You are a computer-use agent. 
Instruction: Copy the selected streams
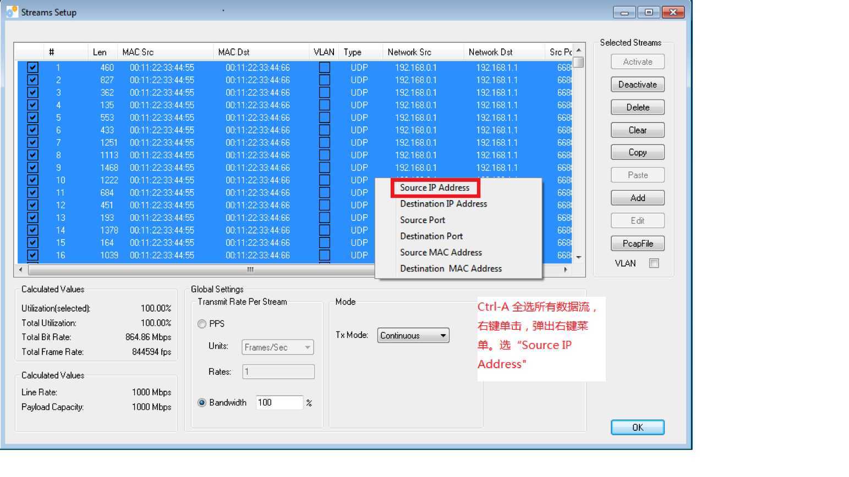click(637, 152)
